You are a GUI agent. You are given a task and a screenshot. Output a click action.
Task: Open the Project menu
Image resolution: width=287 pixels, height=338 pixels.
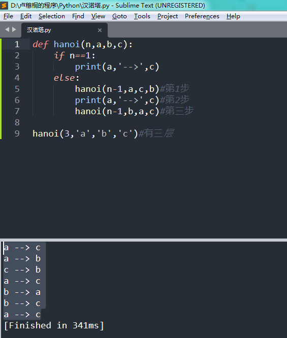coord(168,16)
